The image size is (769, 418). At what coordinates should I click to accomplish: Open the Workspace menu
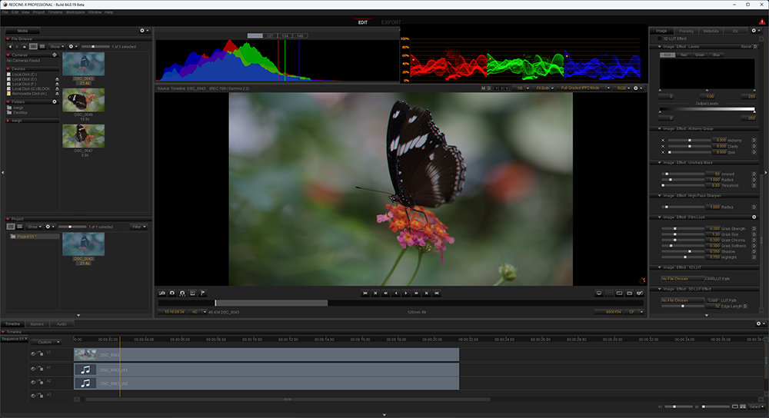coord(75,12)
